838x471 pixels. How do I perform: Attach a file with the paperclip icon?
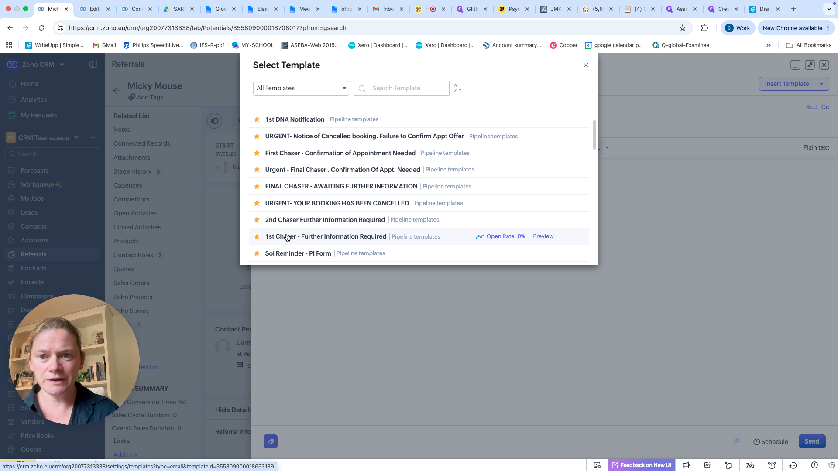[x=271, y=441]
